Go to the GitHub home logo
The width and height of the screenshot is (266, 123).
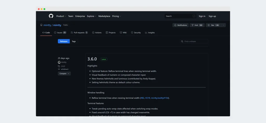(x=51, y=16)
